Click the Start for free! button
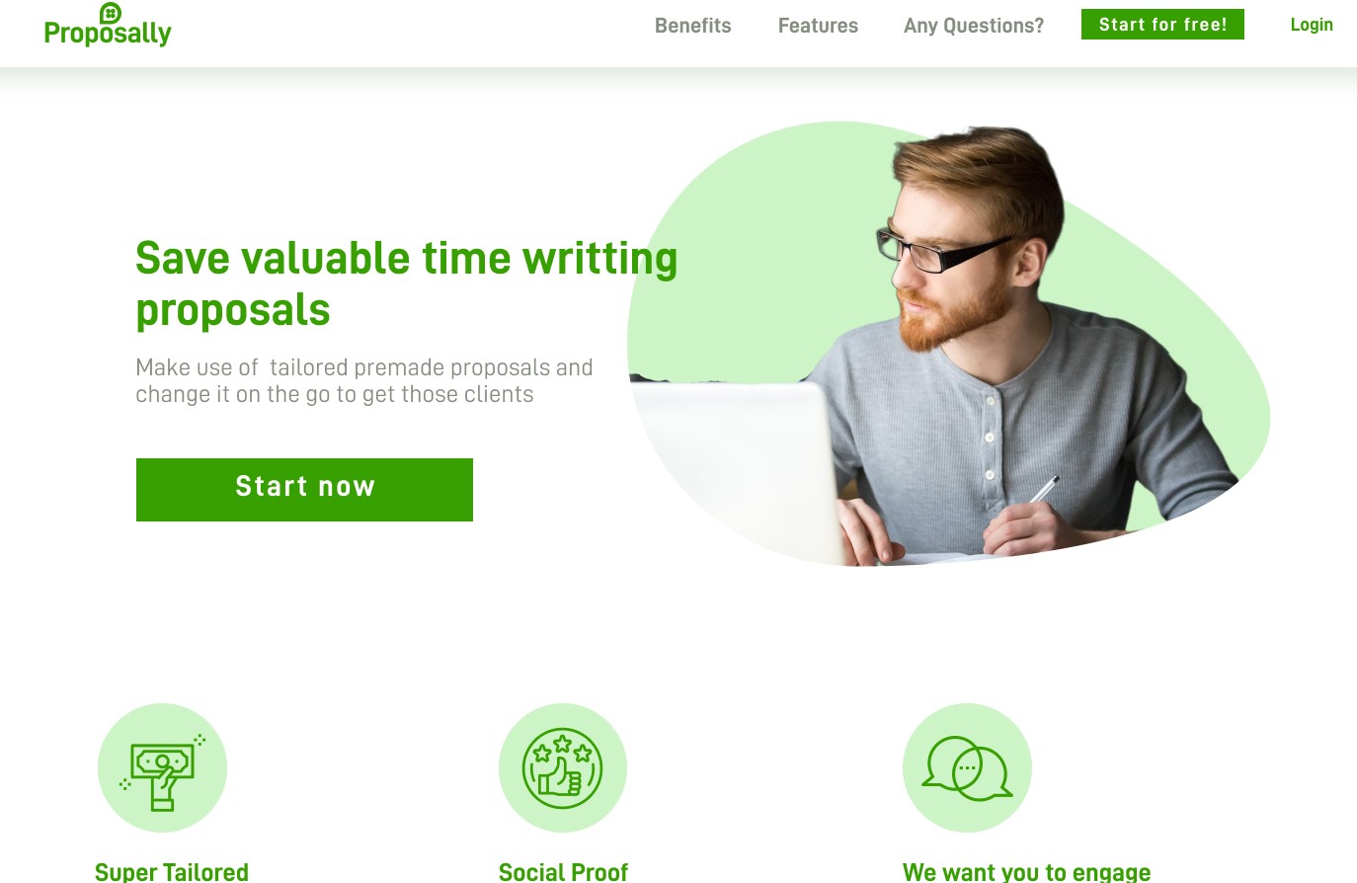1357x883 pixels. pyautogui.click(x=1162, y=25)
